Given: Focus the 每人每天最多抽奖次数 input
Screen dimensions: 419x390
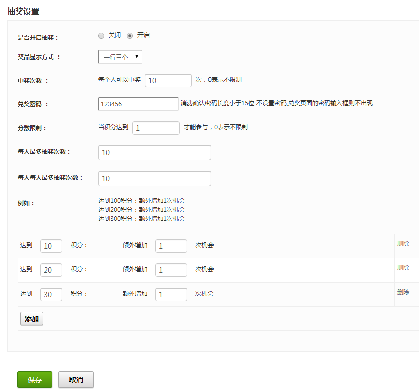Looking at the screenshot, I should coord(155,179).
